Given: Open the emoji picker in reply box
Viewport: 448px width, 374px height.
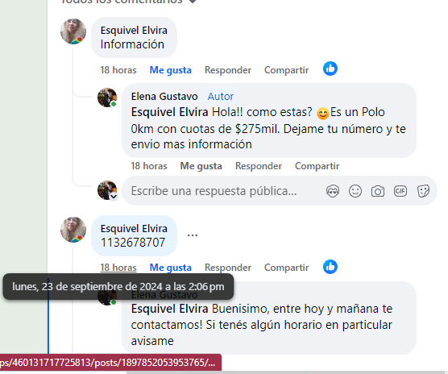Looking at the screenshot, I should point(355,191).
